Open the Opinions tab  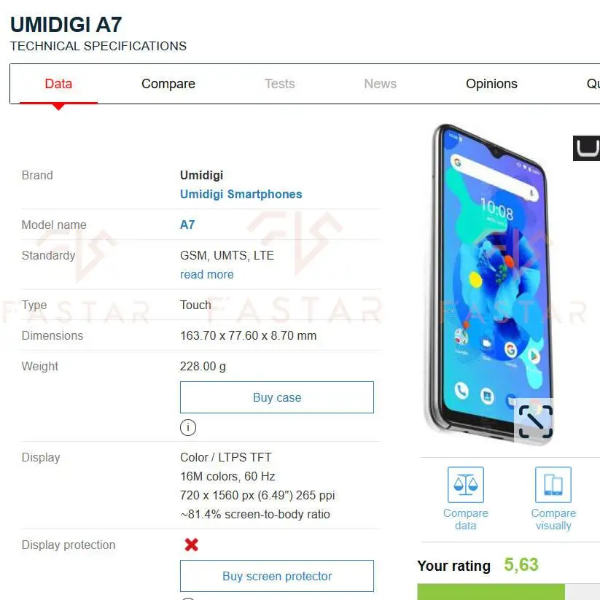click(x=491, y=84)
